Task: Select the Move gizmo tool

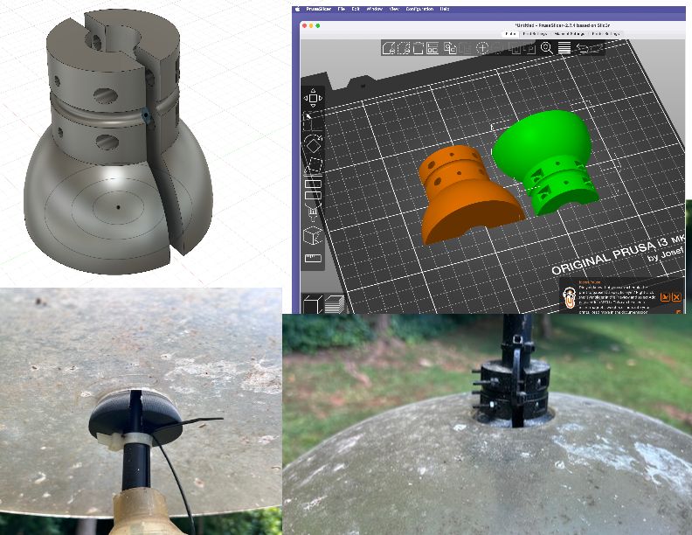Action: pyautogui.click(x=313, y=98)
